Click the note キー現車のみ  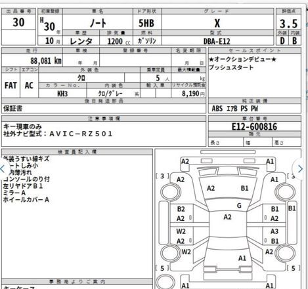[22, 126]
